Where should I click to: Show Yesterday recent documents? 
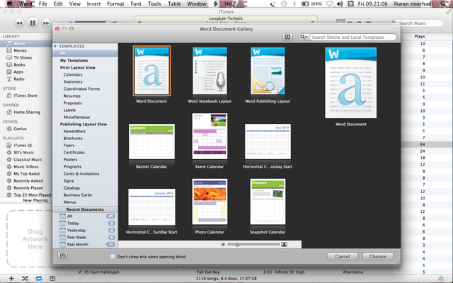point(85,231)
